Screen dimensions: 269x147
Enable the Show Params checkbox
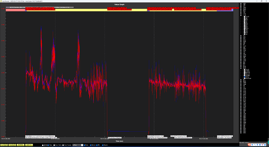click(x=63, y=145)
